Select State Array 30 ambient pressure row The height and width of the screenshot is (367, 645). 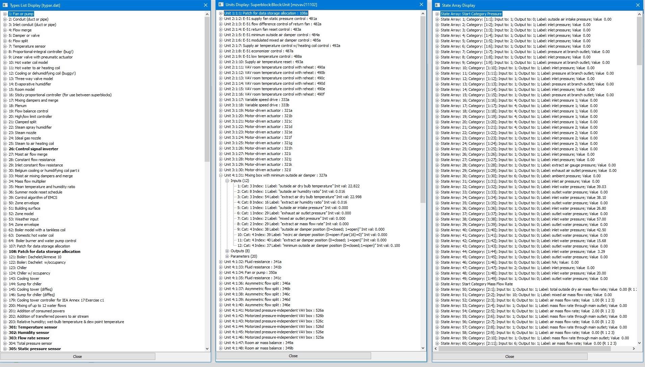tap(520, 176)
